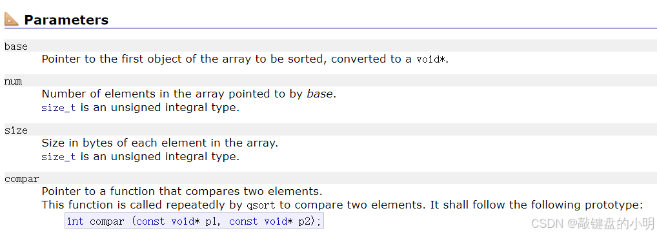Open size_t link in num description
Image resolution: width=657 pixels, height=235 pixels.
[59, 108]
